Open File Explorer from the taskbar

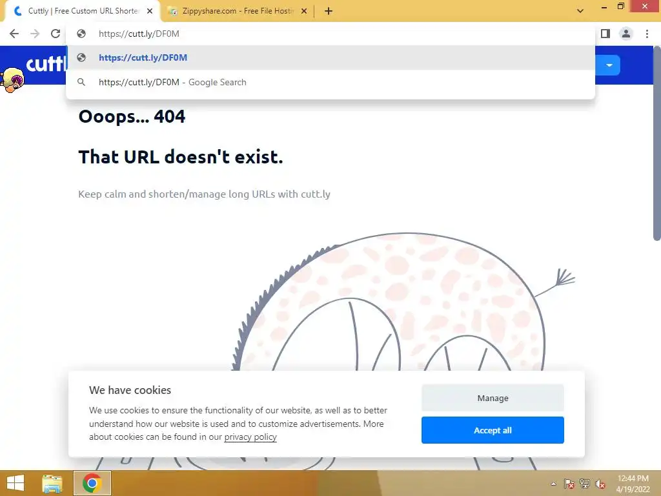52,483
